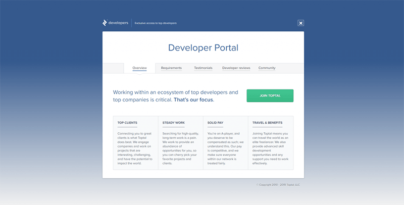The image size is (404, 205).
Task: Open the Testimonials tab
Action: click(204, 68)
